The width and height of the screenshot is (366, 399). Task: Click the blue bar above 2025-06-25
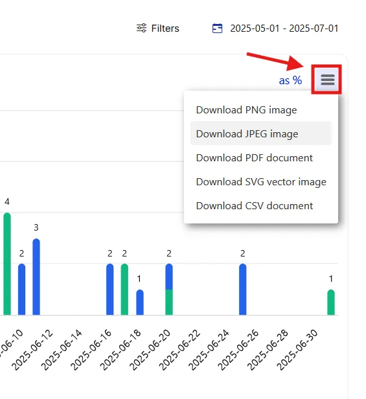click(x=242, y=290)
